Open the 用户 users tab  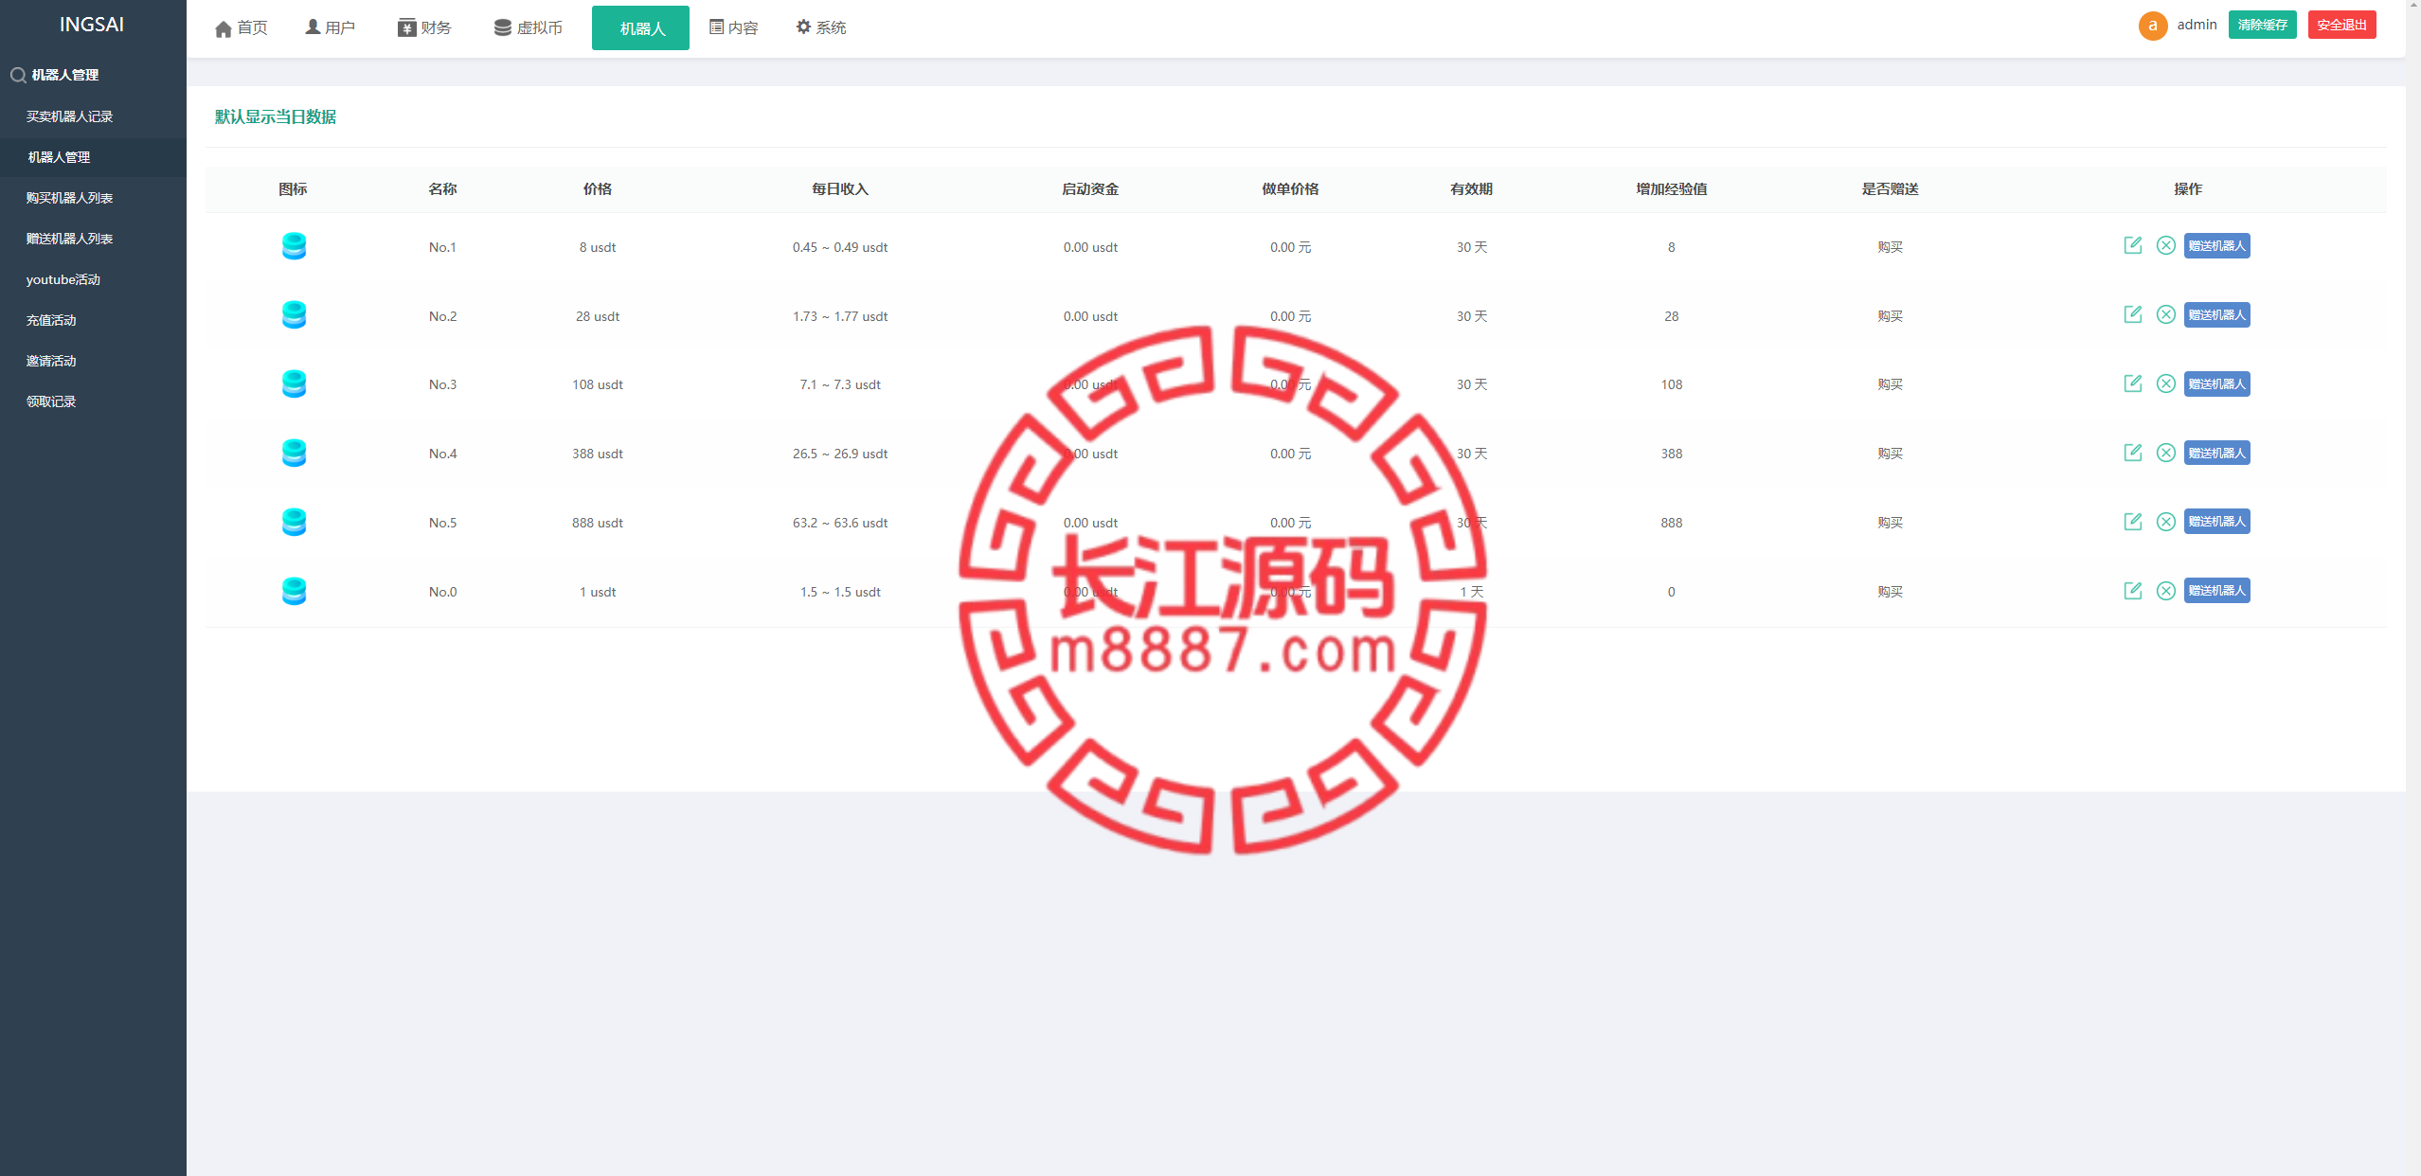coord(330,27)
